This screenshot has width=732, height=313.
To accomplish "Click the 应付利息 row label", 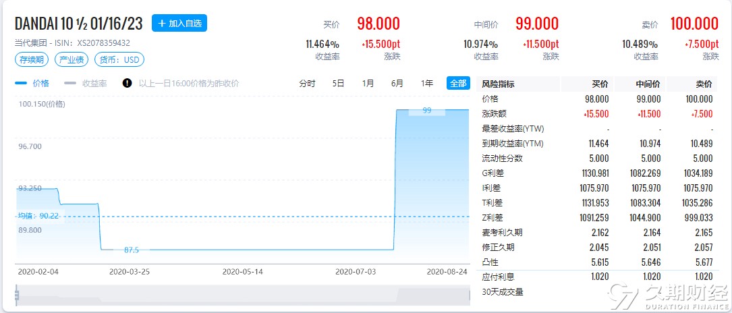I will point(498,277).
